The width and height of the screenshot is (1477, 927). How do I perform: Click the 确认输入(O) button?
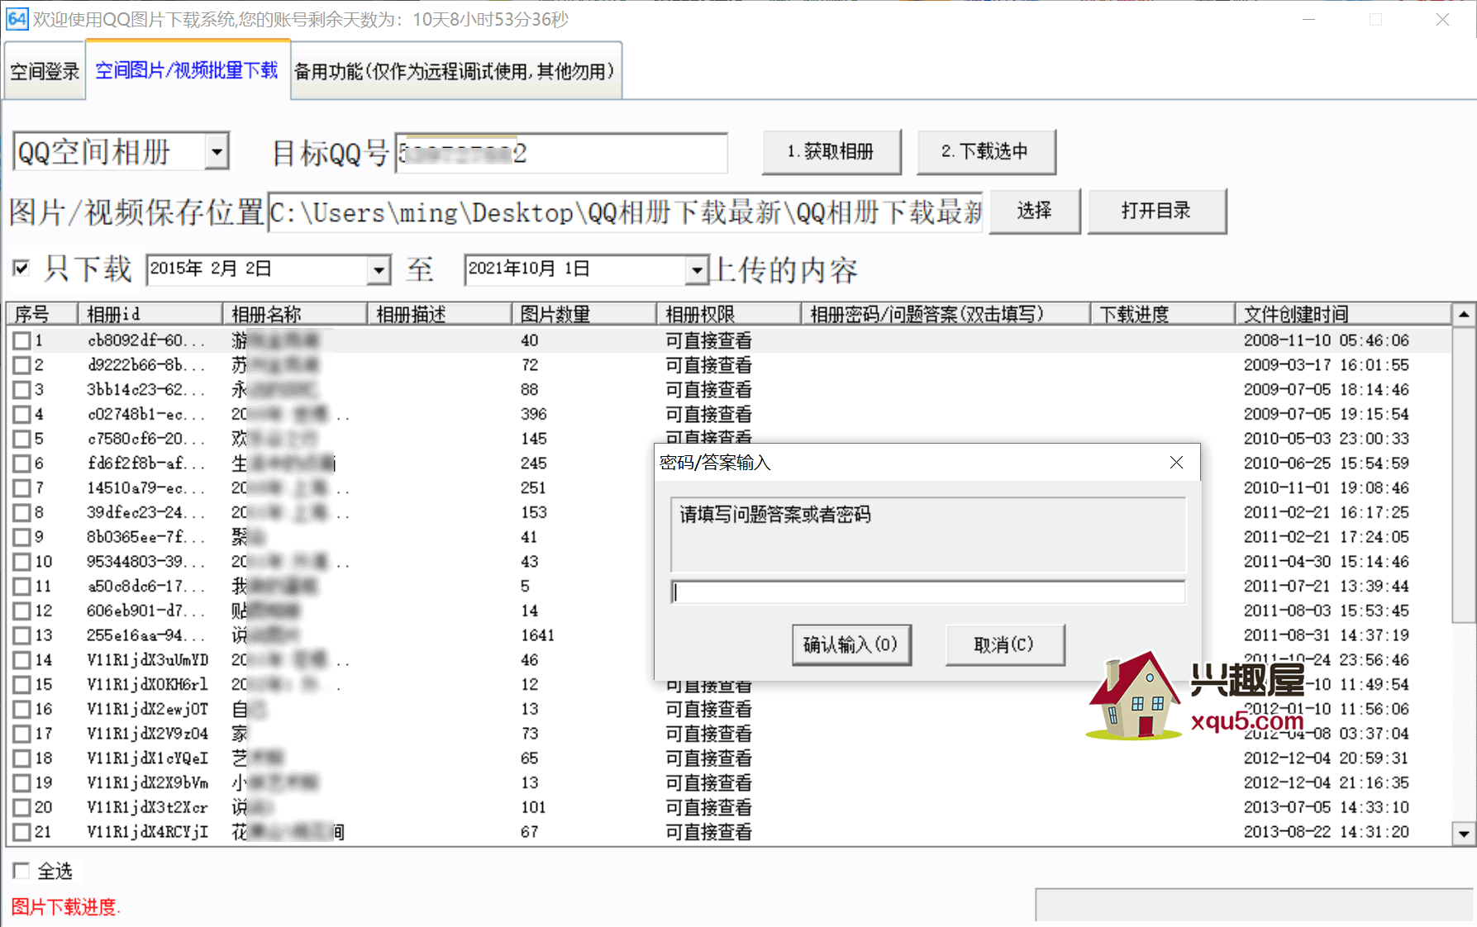851,644
